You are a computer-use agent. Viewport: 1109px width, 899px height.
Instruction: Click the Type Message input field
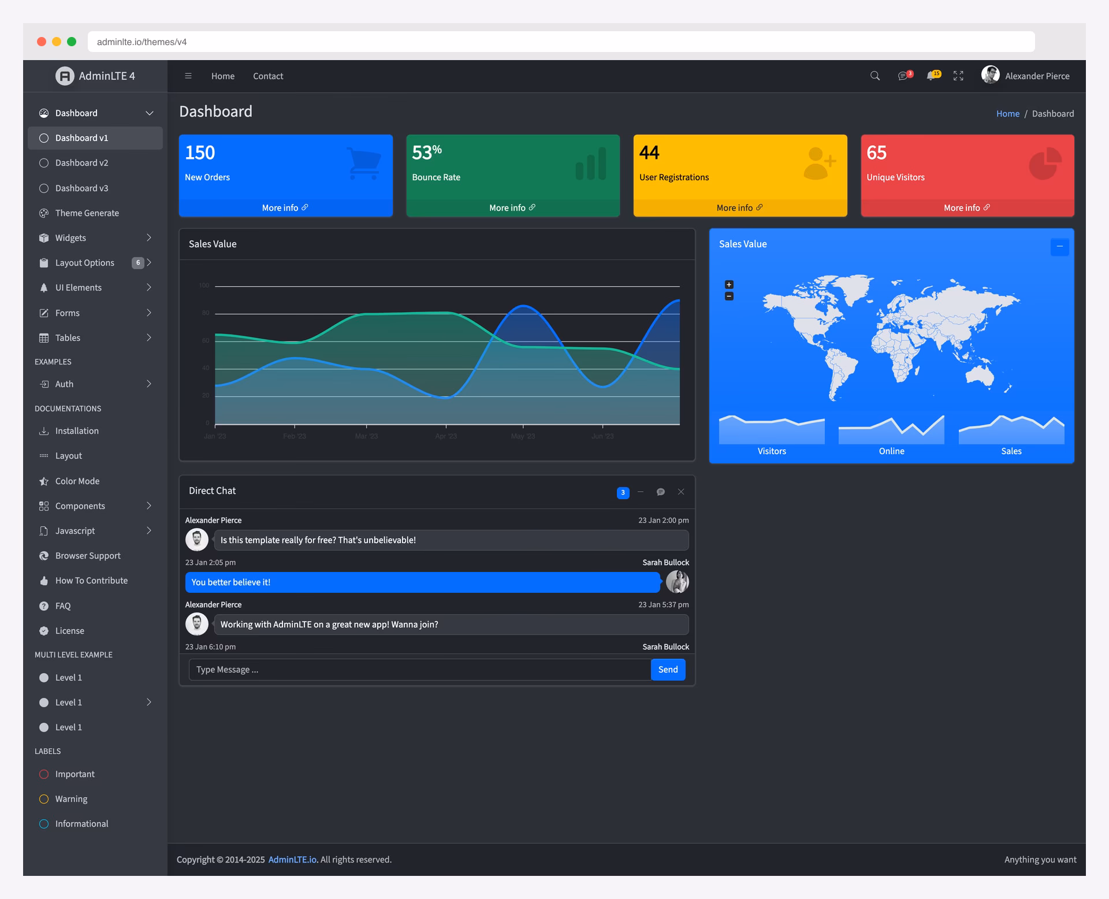coord(420,670)
